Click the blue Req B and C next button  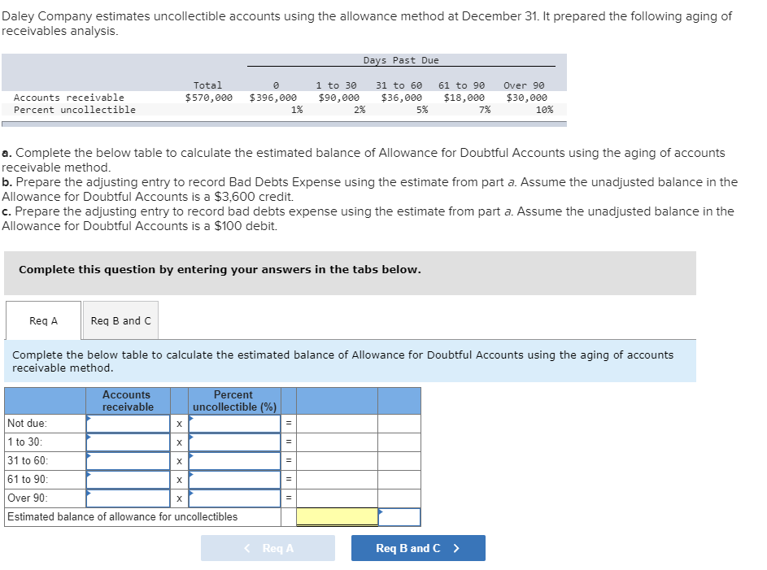[418, 548]
